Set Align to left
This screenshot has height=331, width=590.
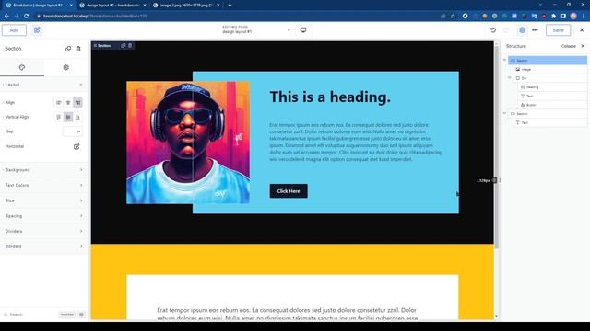click(59, 102)
